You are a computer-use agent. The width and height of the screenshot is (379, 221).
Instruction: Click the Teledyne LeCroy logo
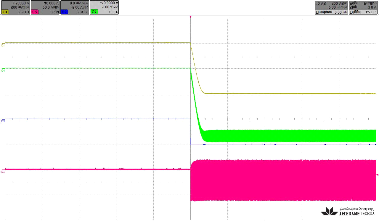(x=348, y=211)
